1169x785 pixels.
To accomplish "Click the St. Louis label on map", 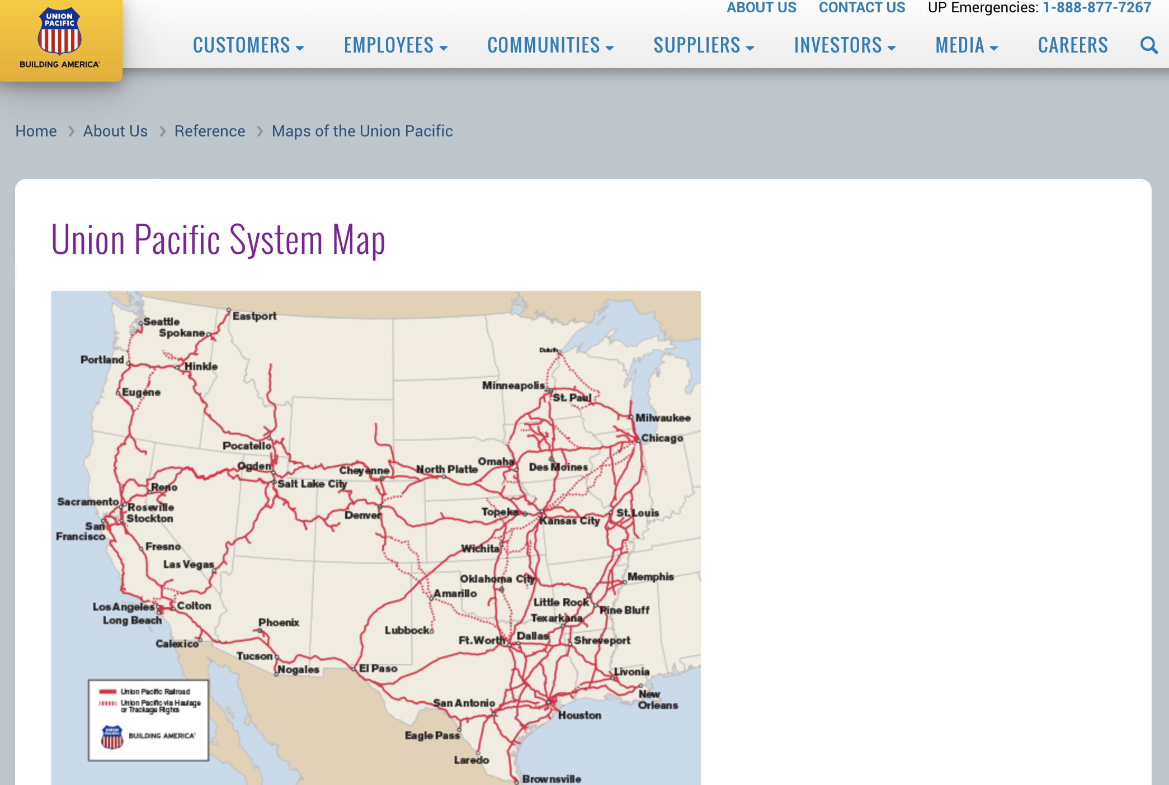I will pyautogui.click(x=638, y=513).
